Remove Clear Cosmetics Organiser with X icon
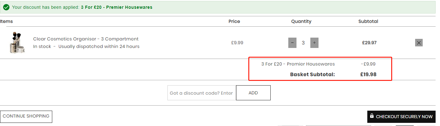This screenshot has width=440, height=126. pyautogui.click(x=419, y=43)
